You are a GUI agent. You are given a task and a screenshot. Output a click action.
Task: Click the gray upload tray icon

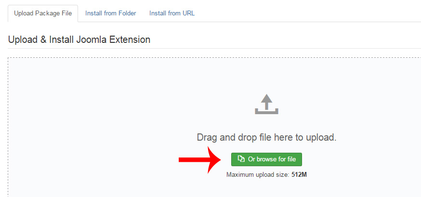(x=266, y=104)
